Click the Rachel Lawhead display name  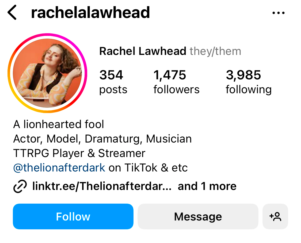tap(143, 51)
